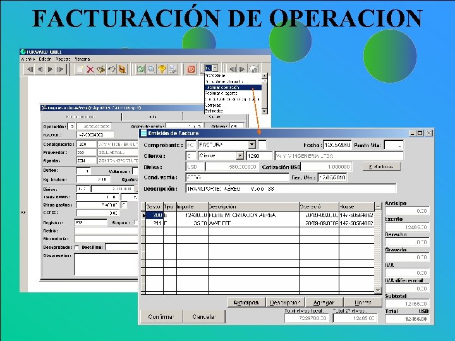Select grid cell FLETE IMPORTACION AEREA
The width and height of the screenshot is (455, 341).
coord(253,215)
